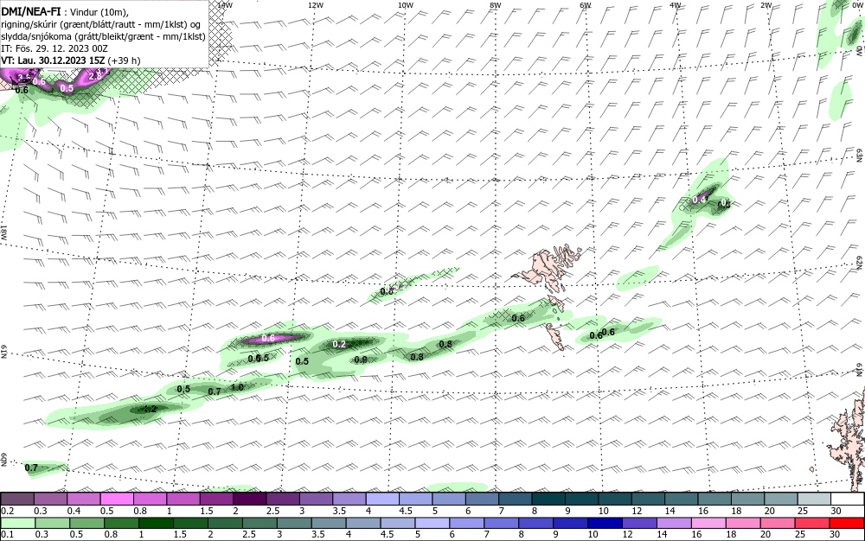The image size is (865, 541).
Task: Pick the deep blue 10 swatch on lower scale
Action: click(605, 523)
